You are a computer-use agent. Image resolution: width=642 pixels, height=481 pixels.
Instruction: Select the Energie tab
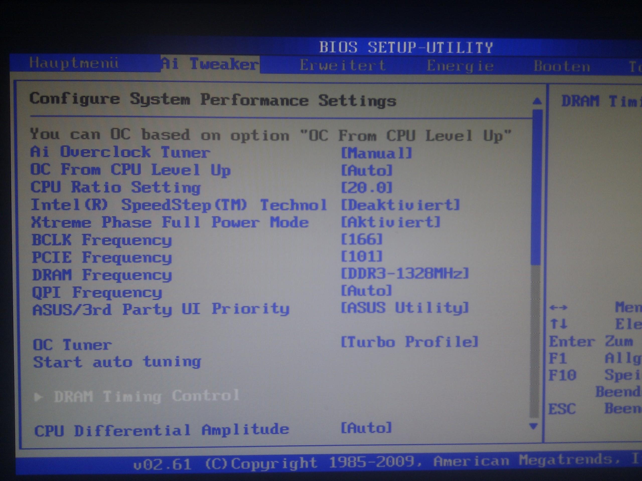pos(460,66)
